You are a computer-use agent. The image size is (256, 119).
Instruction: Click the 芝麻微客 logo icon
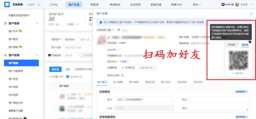(x=7, y=4)
